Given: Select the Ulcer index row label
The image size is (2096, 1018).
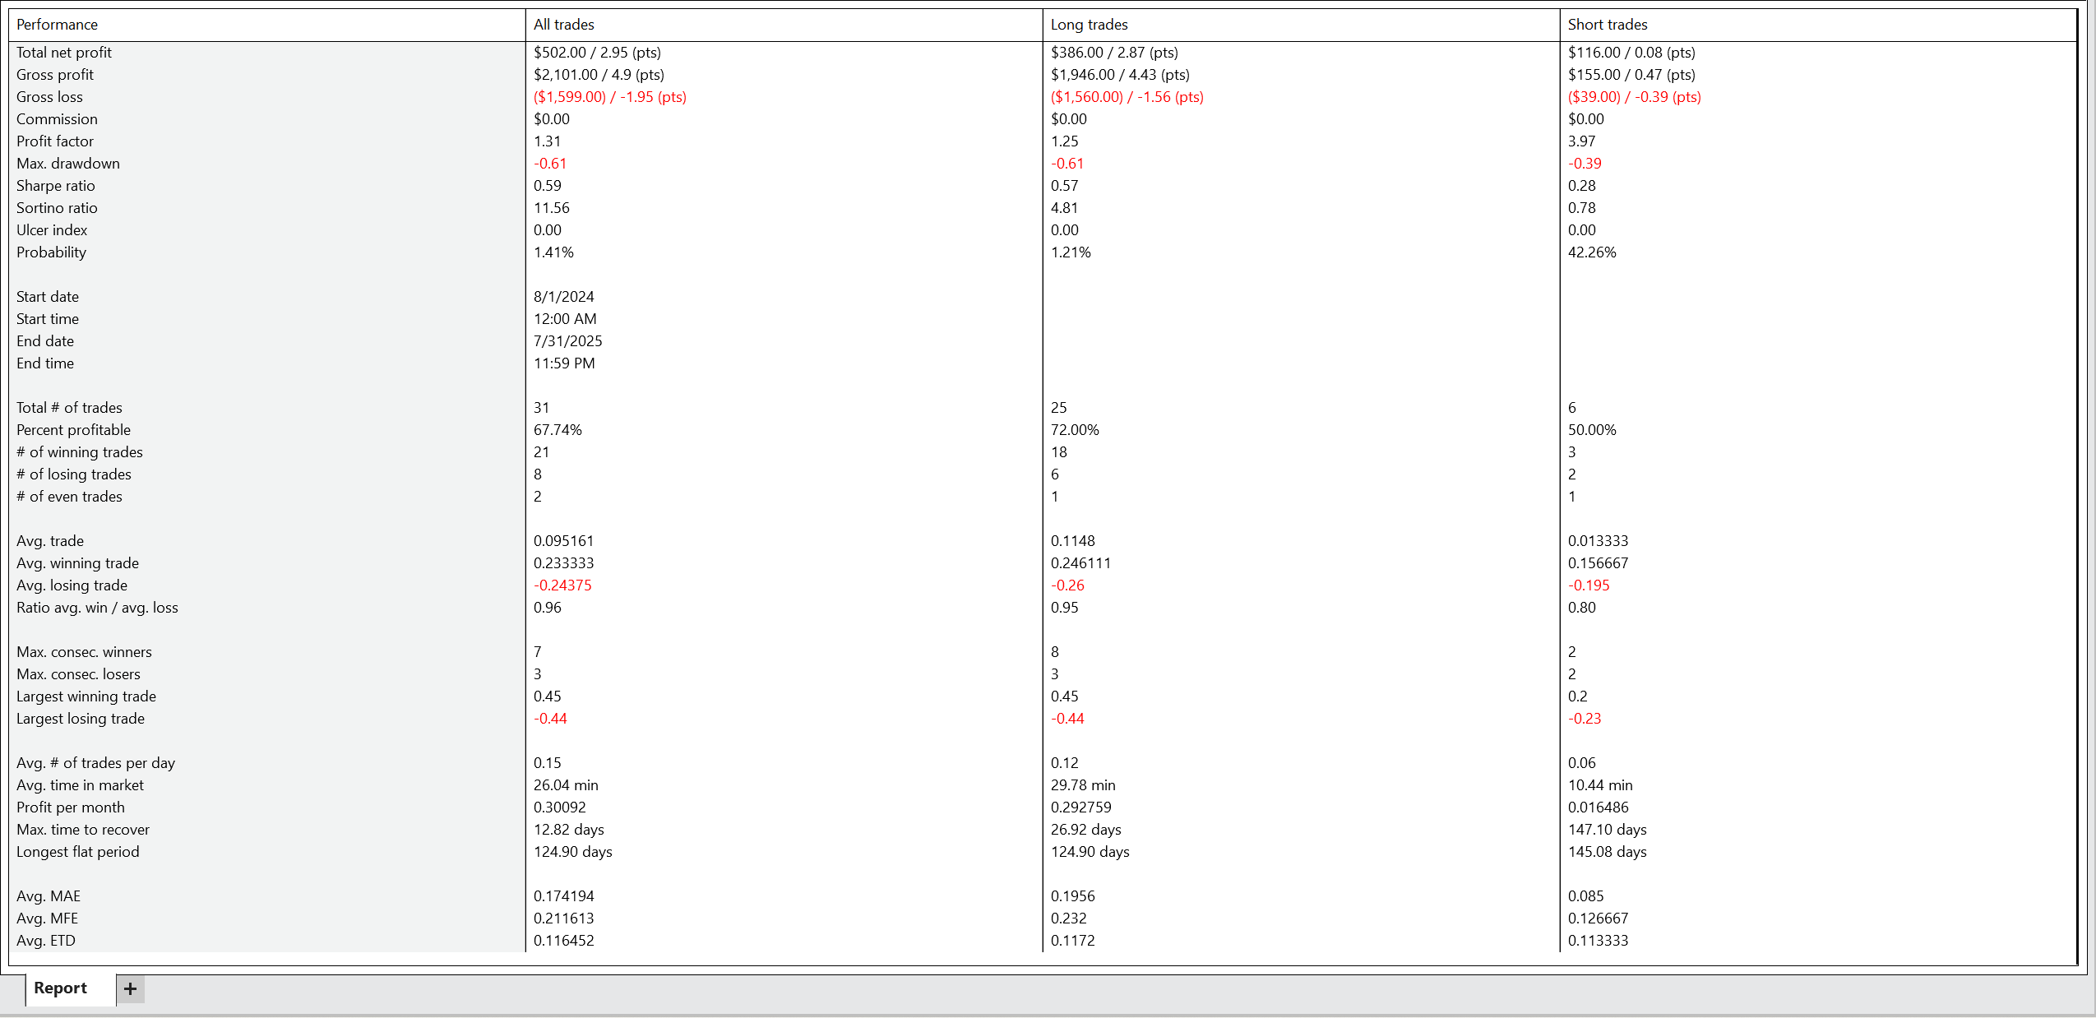Looking at the screenshot, I should [x=52, y=230].
